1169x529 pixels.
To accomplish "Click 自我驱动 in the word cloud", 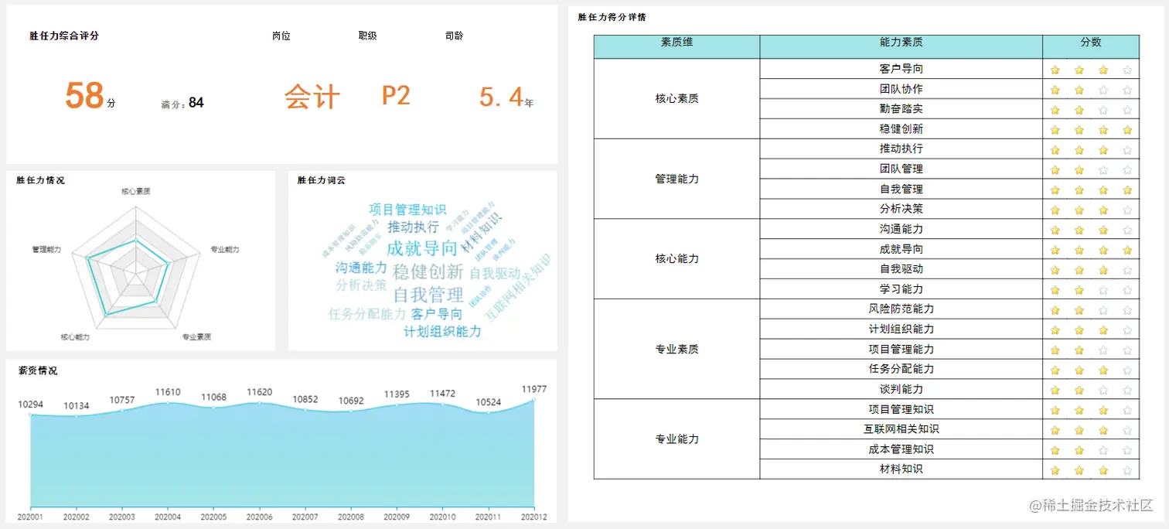I will (x=495, y=273).
